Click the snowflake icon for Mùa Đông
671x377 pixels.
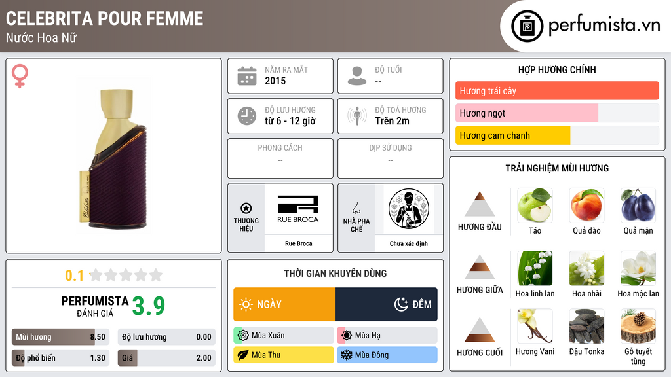pyautogui.click(x=347, y=355)
